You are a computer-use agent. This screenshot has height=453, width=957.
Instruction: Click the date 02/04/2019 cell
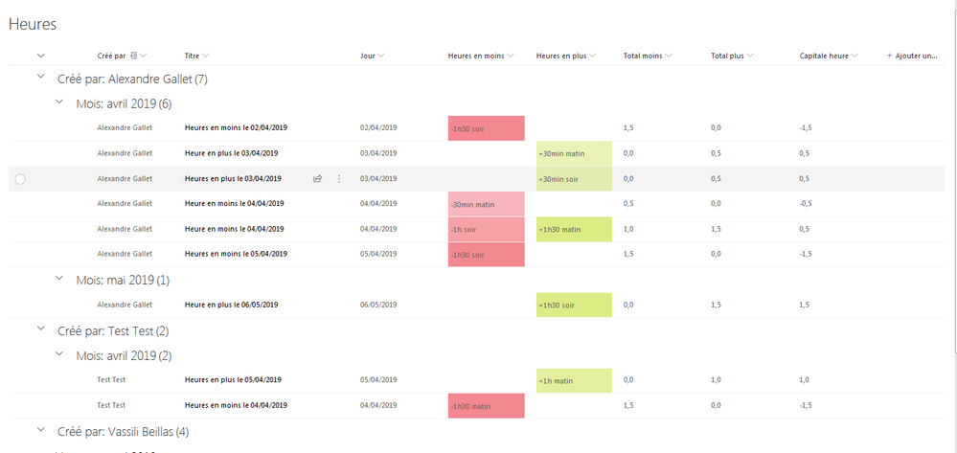point(378,128)
